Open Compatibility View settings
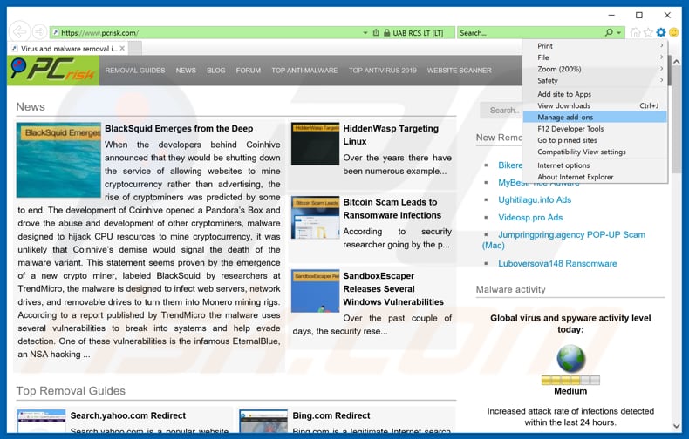The image size is (689, 439). 595,152
